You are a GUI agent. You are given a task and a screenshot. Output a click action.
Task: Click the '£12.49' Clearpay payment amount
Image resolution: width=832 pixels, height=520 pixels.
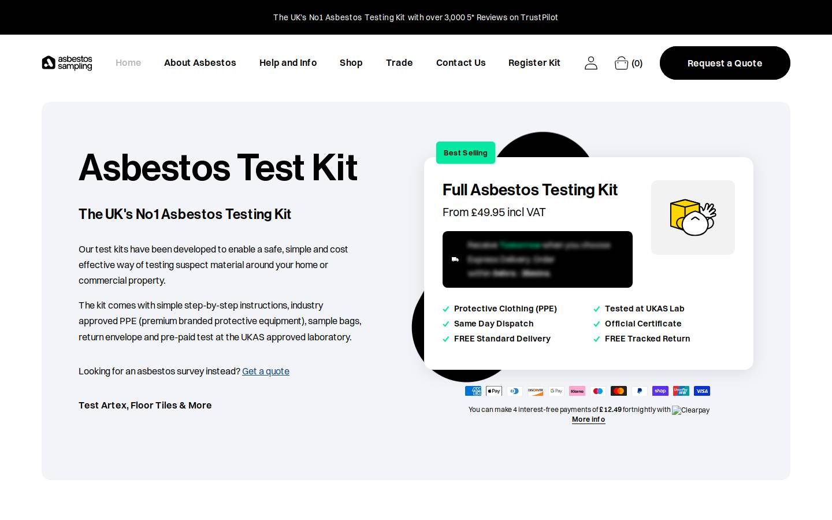[x=611, y=410]
